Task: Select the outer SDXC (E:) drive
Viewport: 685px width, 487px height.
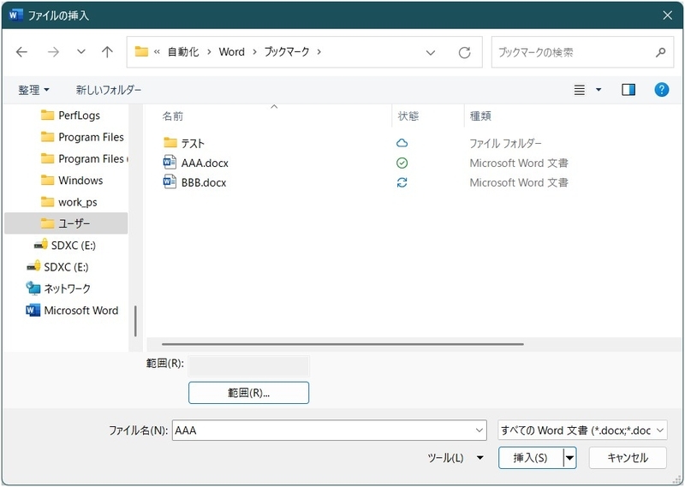Action: [x=57, y=267]
